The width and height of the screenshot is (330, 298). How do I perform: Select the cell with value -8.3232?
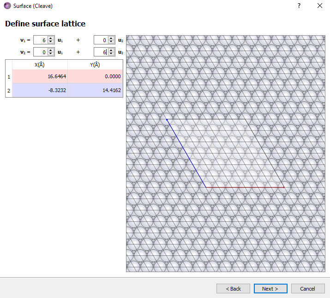tap(40, 90)
